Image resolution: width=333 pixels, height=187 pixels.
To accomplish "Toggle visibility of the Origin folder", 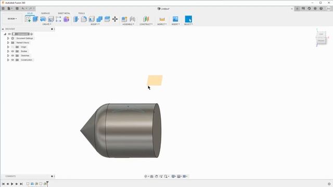I will (12, 47).
